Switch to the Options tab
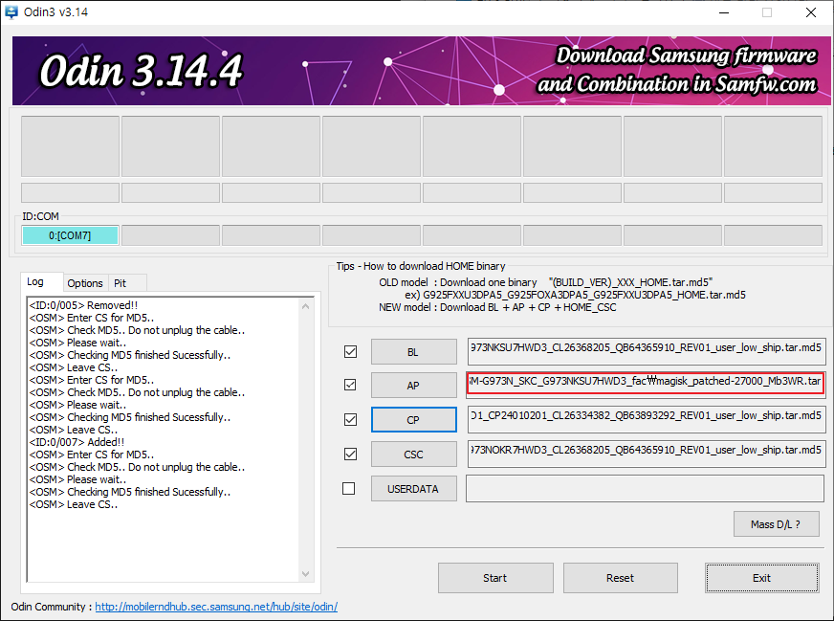 pos(85,283)
